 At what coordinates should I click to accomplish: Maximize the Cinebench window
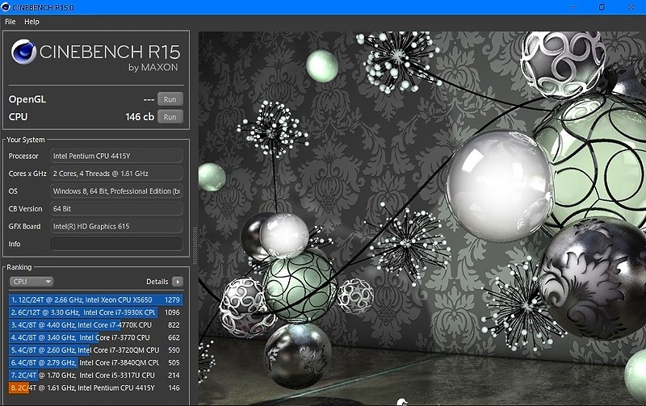(602, 6)
